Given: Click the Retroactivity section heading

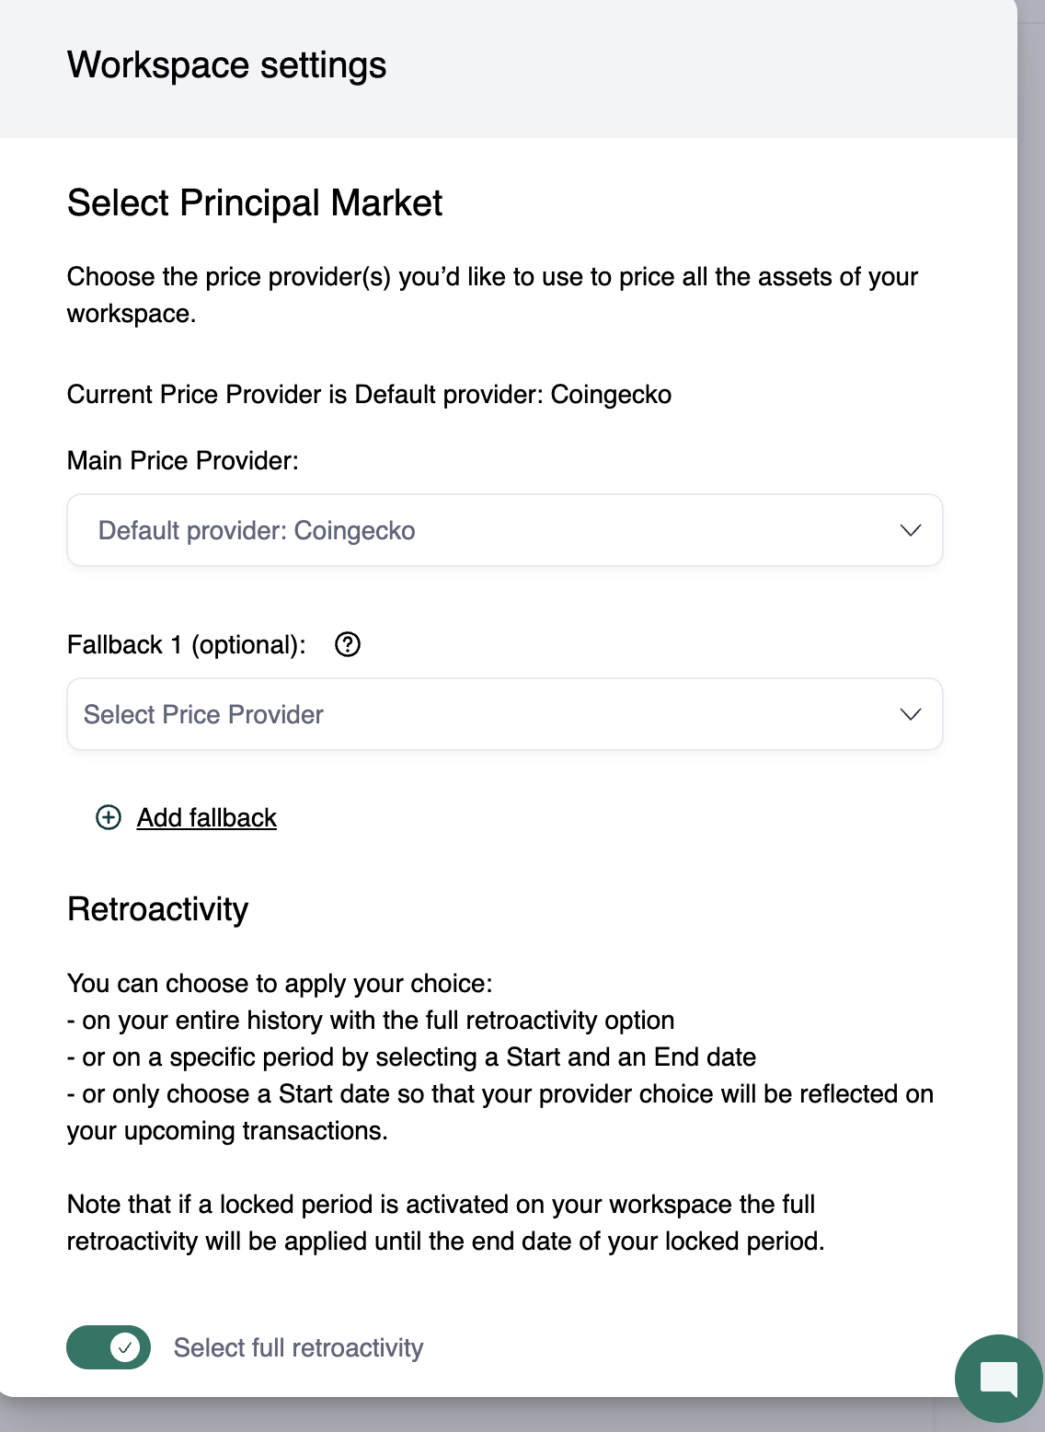Looking at the screenshot, I should (x=158, y=909).
